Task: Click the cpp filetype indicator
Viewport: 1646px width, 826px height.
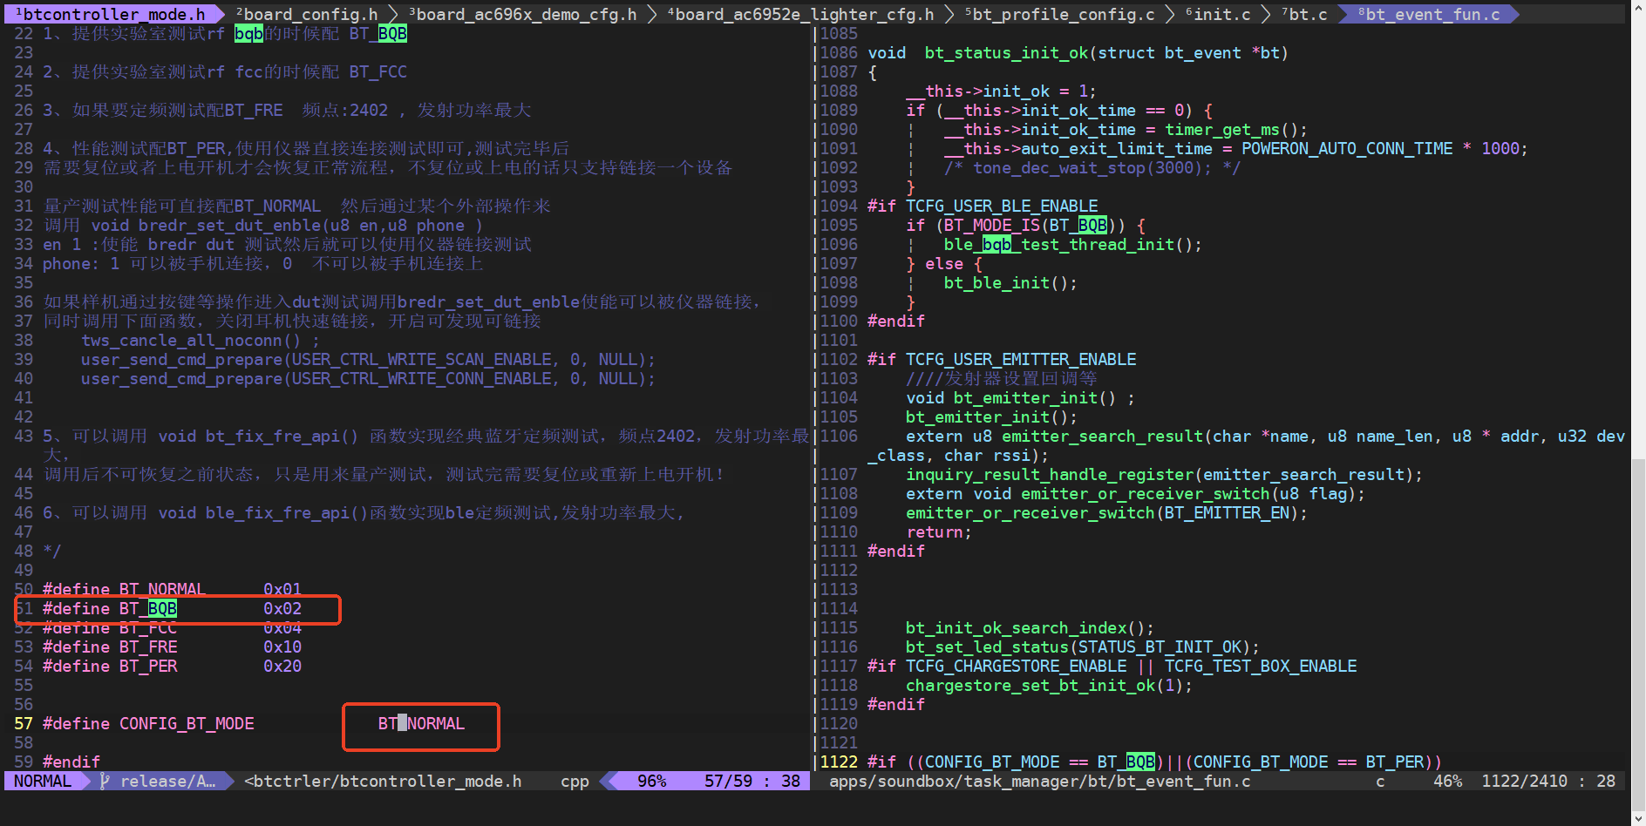Action: click(575, 782)
